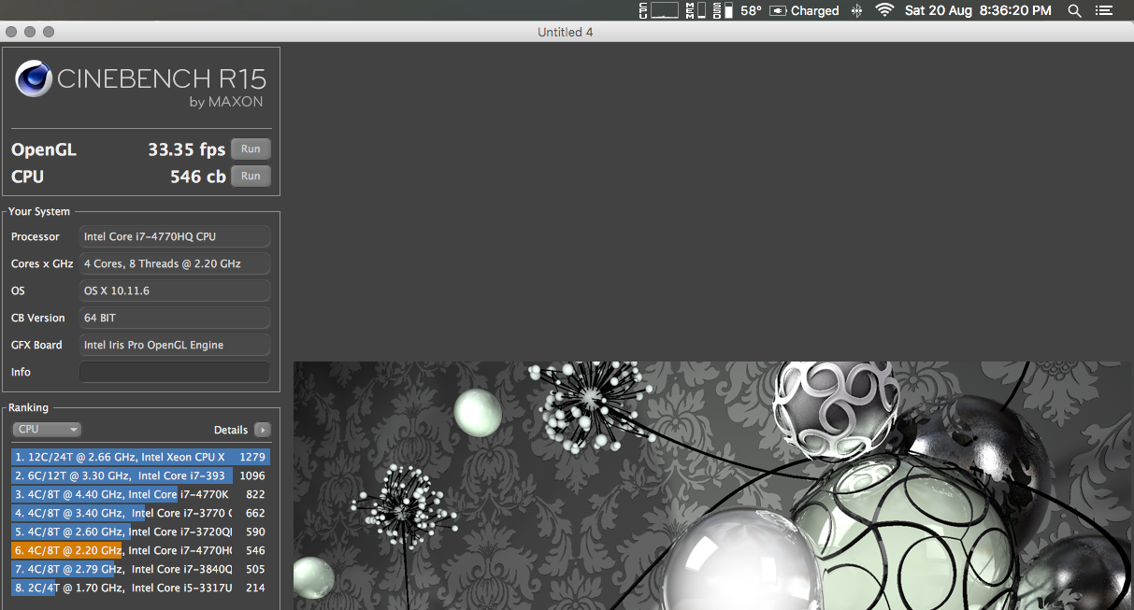The image size is (1134, 610).
Task: Expand ranking Details arrow button
Action: [263, 430]
